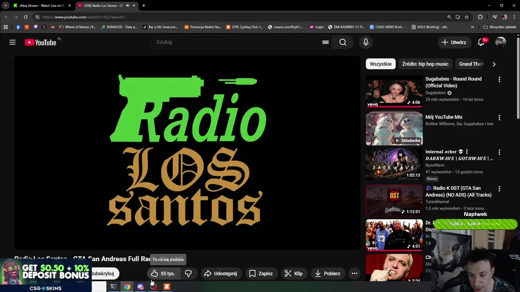
Task: Click the Radio Los Santos video player
Action: click(187, 152)
